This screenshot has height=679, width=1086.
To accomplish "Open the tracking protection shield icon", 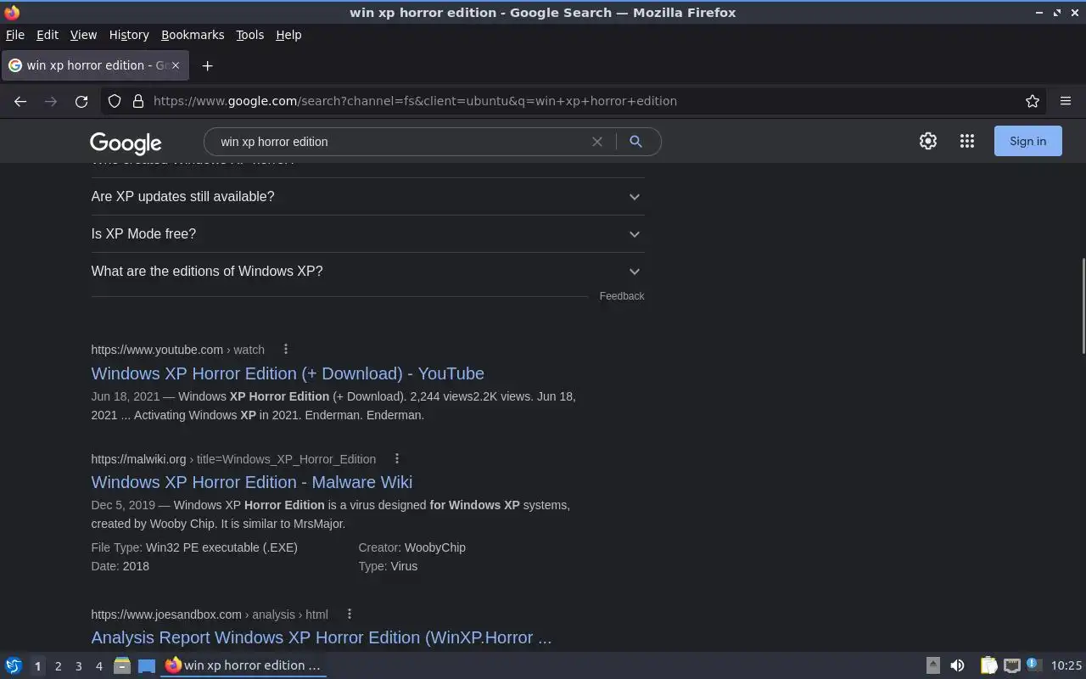I will pos(115,101).
